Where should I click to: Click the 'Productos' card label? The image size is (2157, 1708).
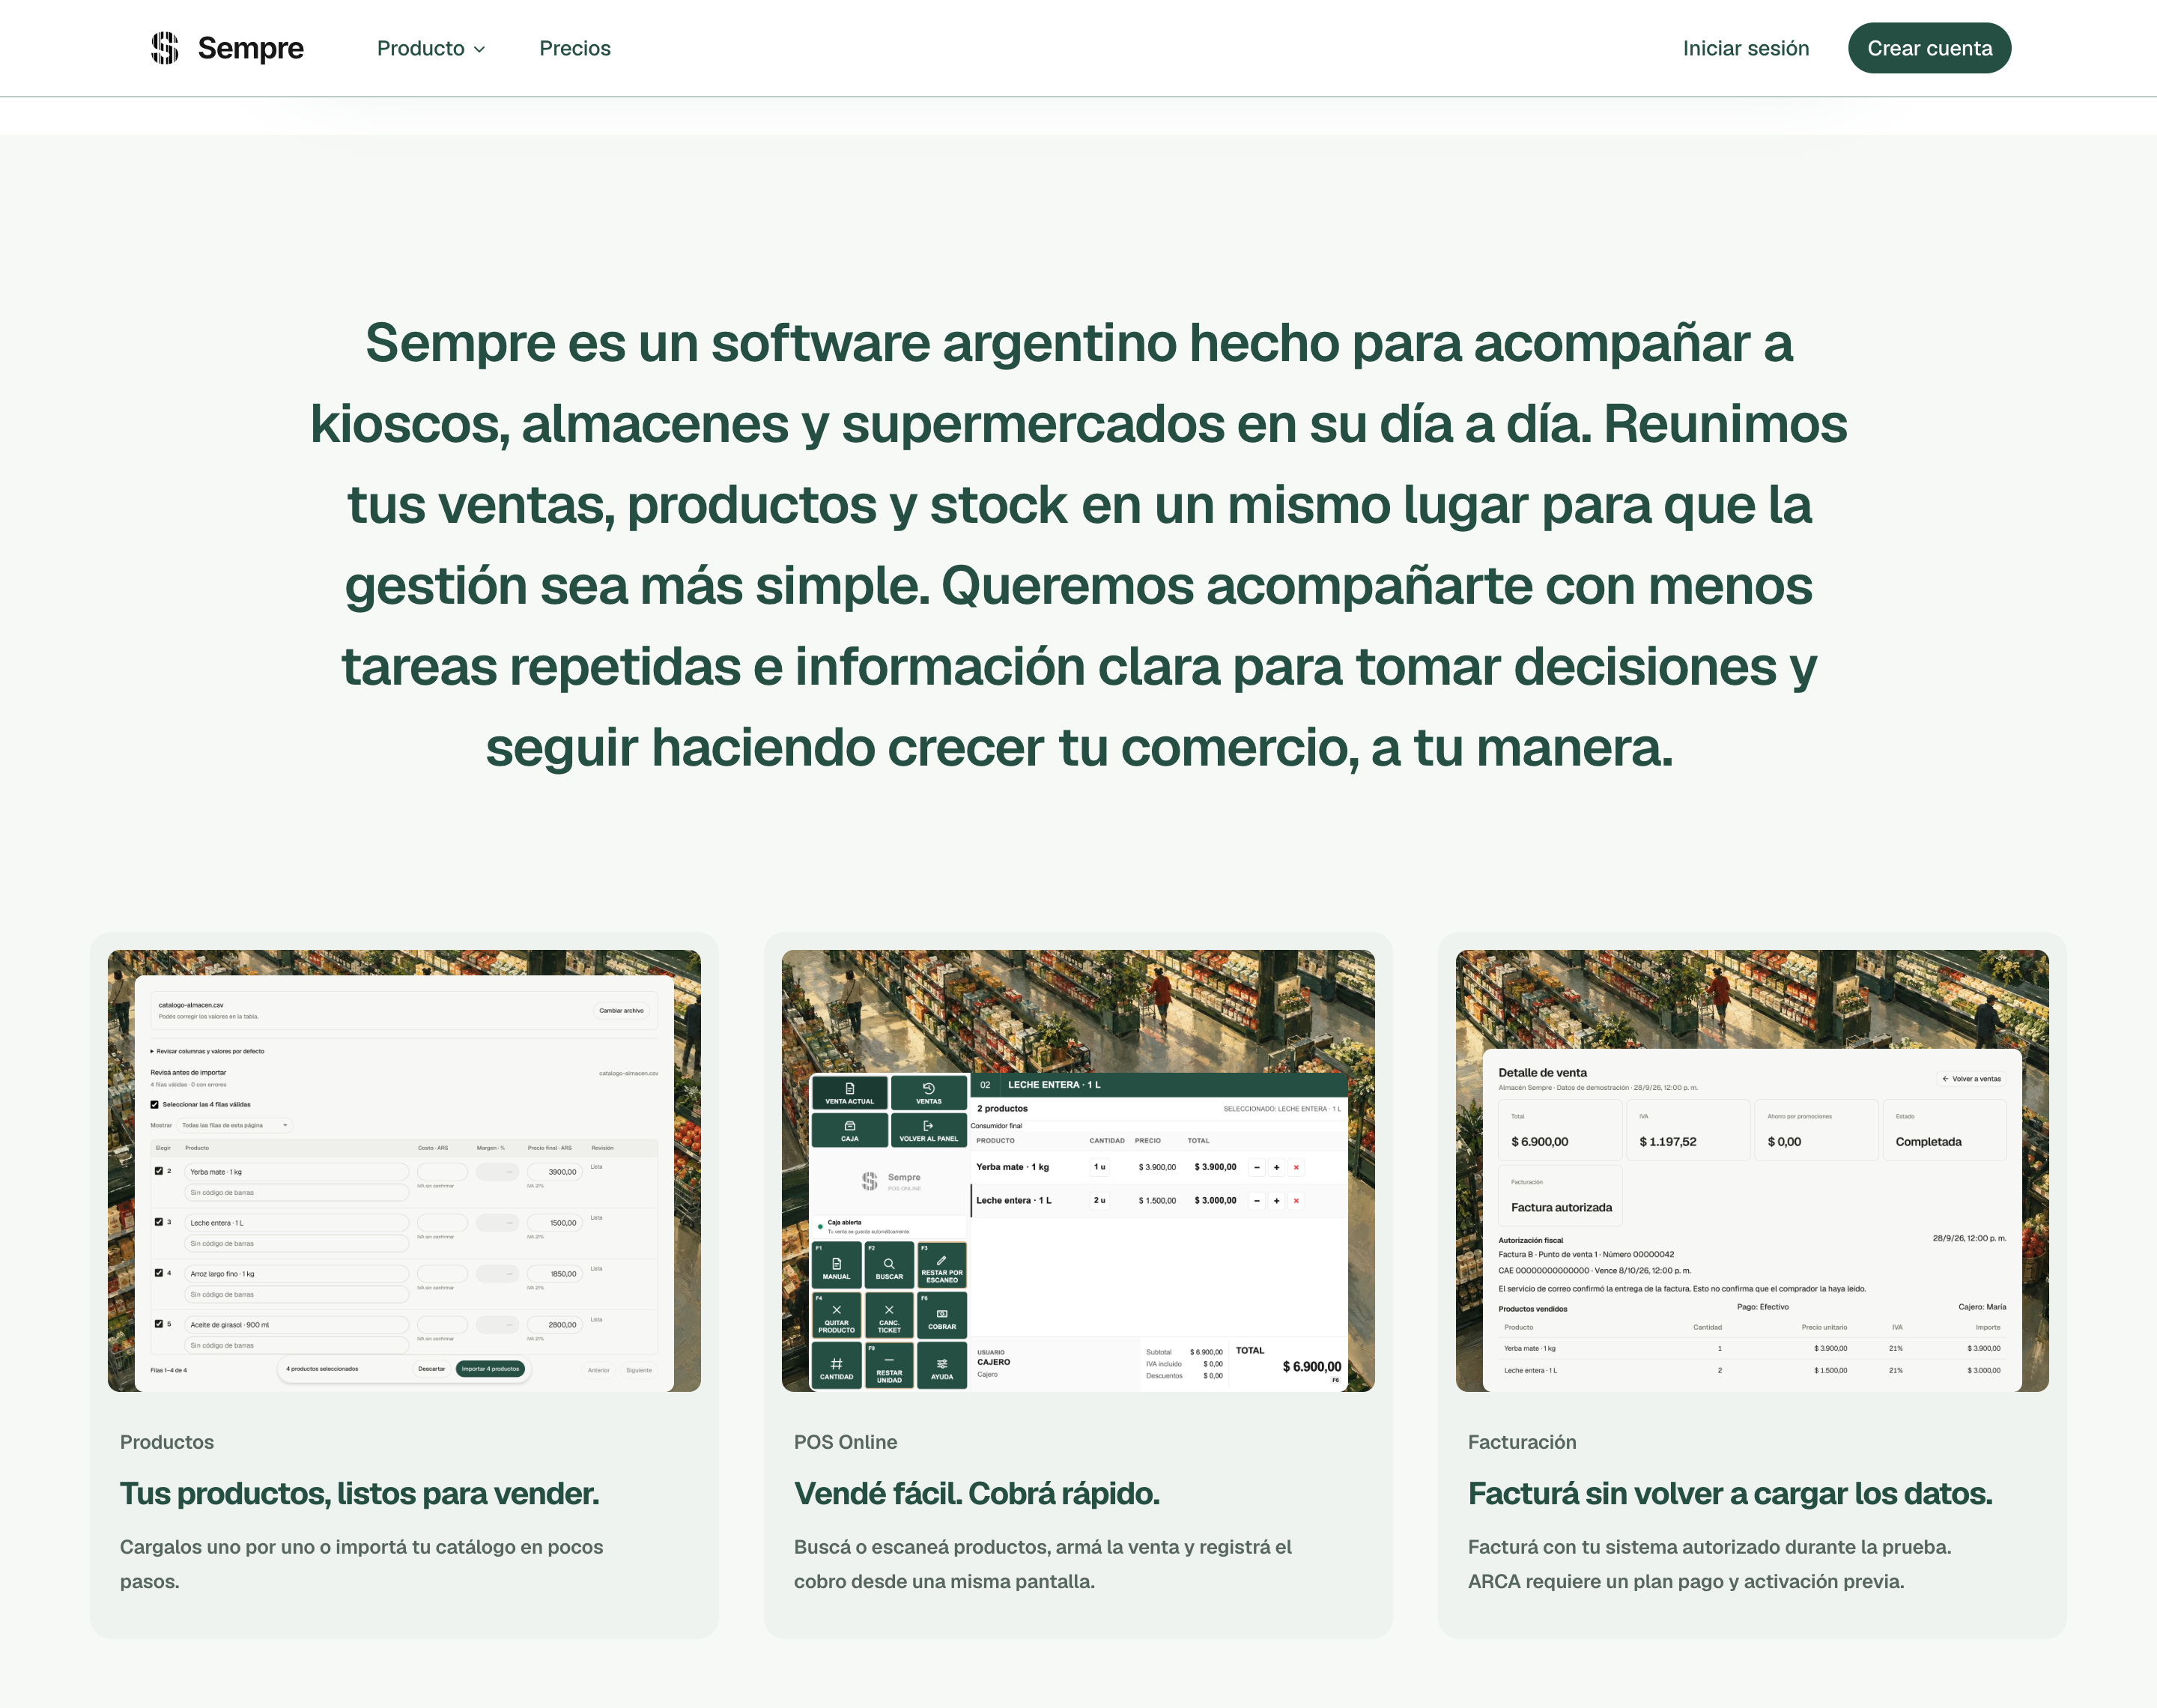[167, 1442]
